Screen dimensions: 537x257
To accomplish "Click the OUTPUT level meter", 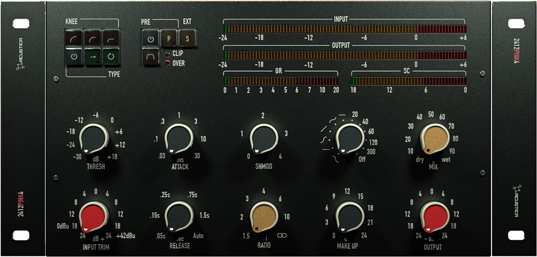I will [345, 55].
